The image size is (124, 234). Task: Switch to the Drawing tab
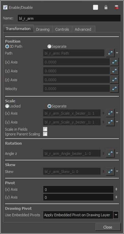point(43,29)
